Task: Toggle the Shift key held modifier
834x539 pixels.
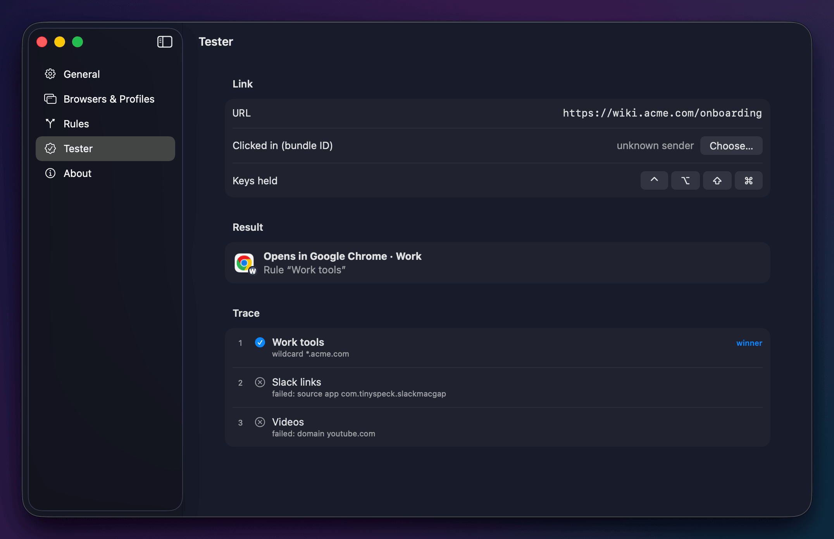Action: [x=717, y=180]
